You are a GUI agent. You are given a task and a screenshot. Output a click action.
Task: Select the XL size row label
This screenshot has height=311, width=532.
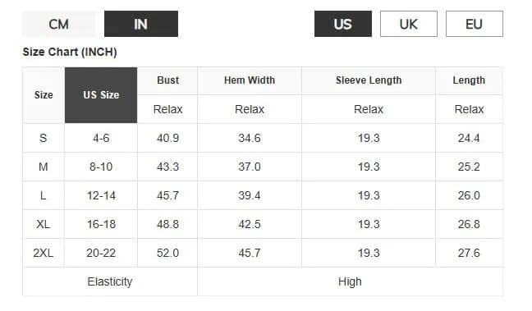pyautogui.click(x=43, y=224)
